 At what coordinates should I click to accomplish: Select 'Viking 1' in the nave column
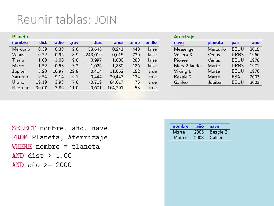182,71
